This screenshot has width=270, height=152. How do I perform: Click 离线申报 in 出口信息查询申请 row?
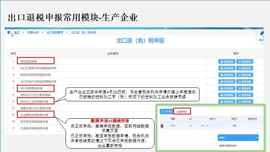click(x=244, y=88)
